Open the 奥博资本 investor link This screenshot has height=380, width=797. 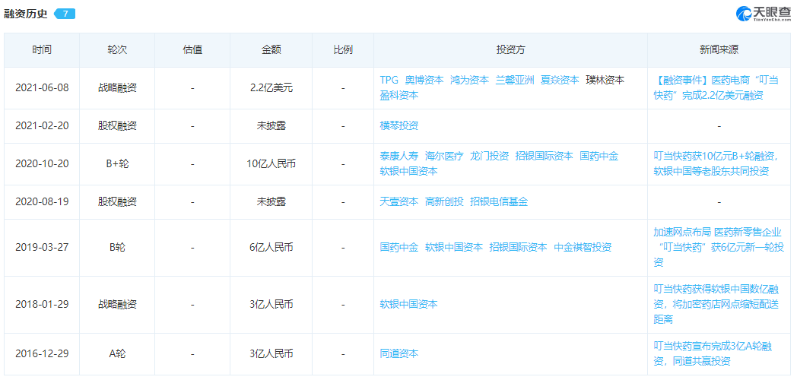[x=424, y=80]
